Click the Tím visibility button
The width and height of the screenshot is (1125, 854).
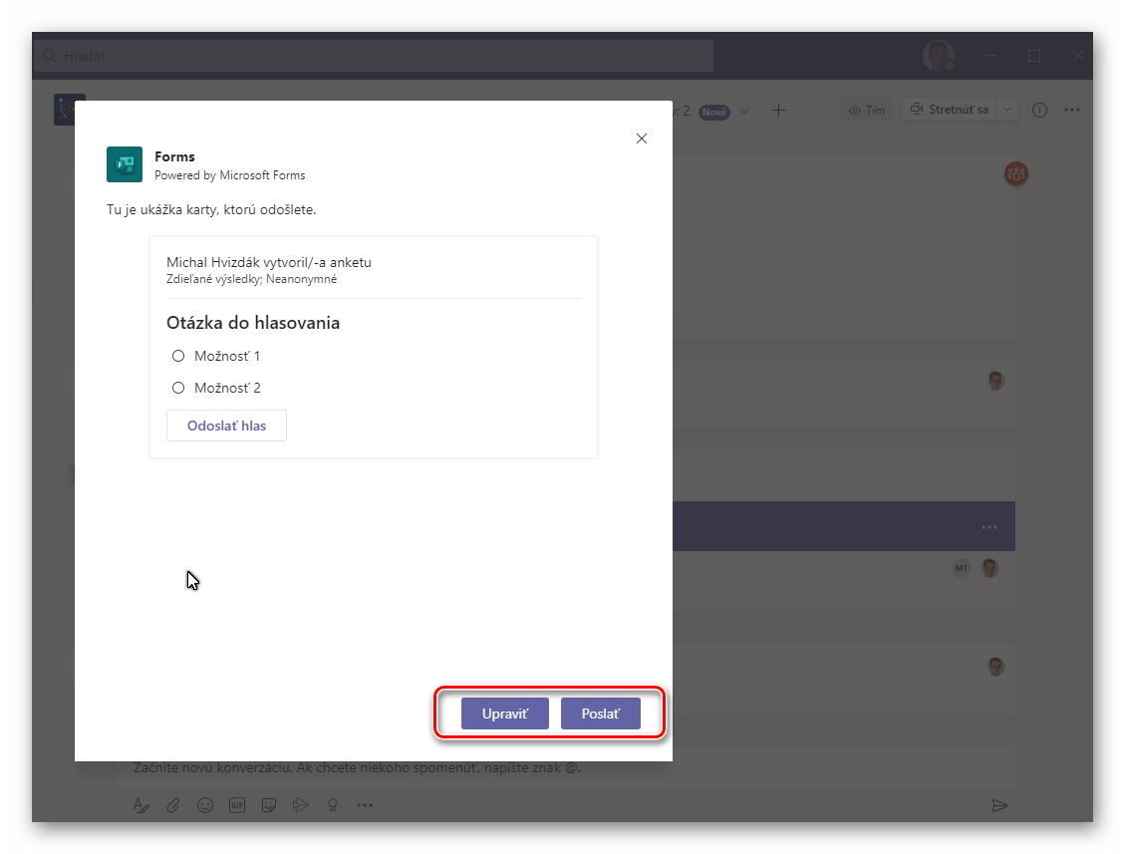pos(866,111)
